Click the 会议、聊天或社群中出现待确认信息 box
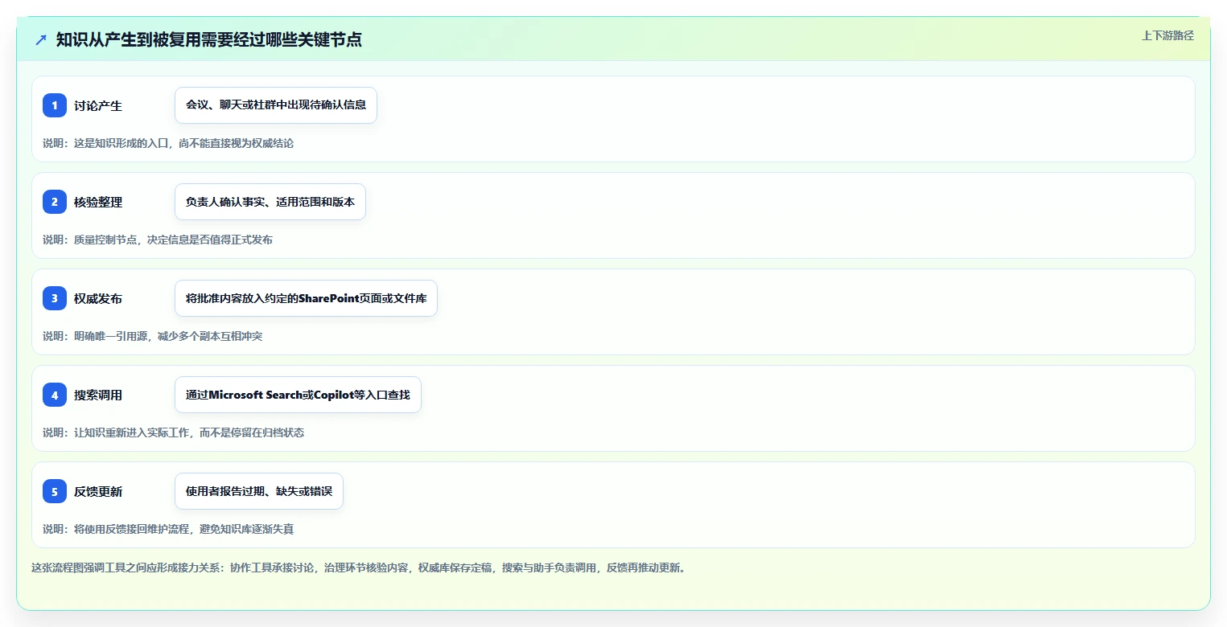The image size is (1227, 627). [276, 105]
